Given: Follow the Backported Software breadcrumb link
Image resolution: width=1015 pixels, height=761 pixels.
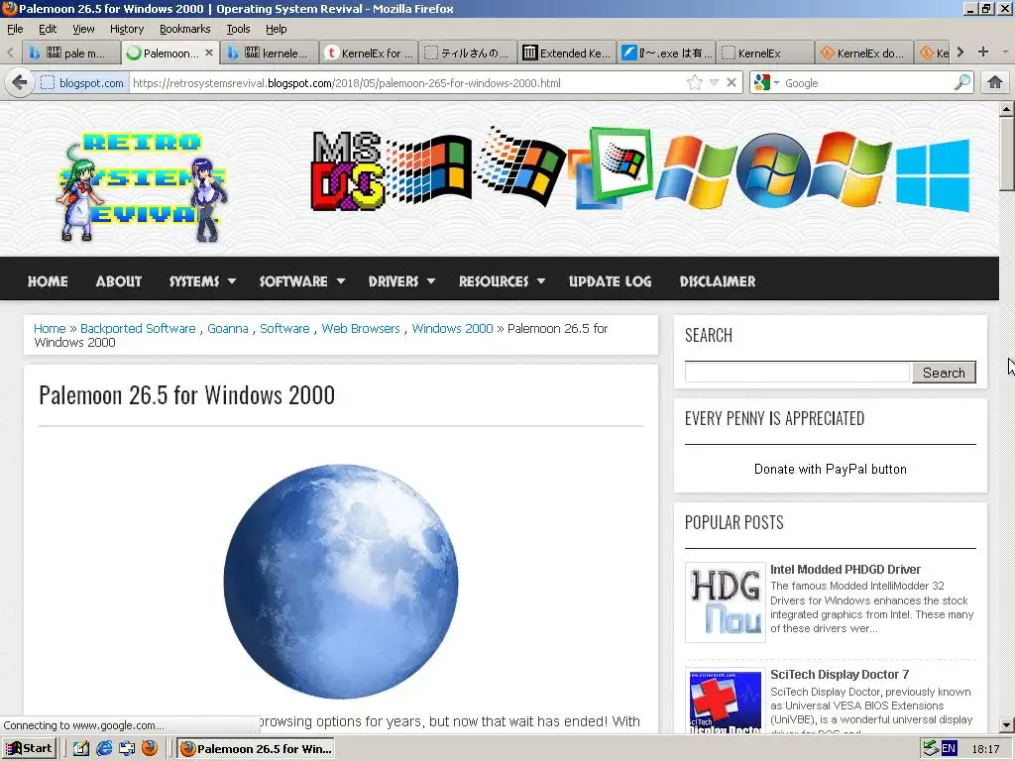Looking at the screenshot, I should click(138, 328).
